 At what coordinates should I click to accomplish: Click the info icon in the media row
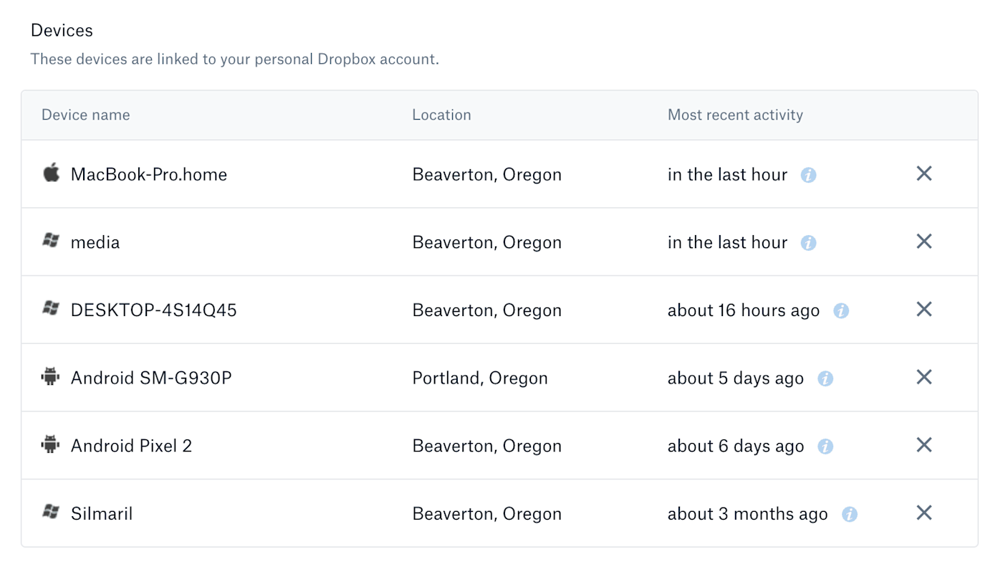coord(808,243)
